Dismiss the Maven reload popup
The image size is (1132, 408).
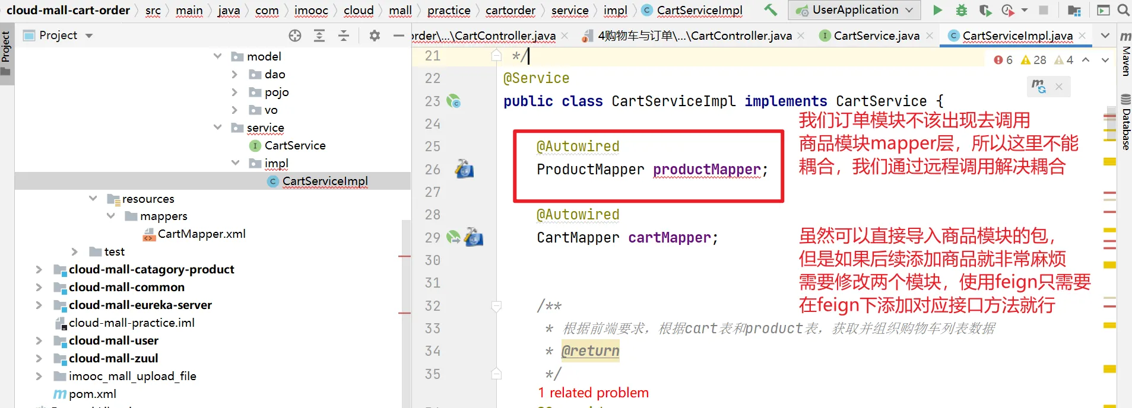click(1059, 87)
